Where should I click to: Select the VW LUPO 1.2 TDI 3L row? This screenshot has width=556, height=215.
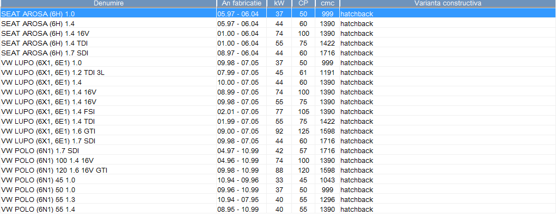(278, 73)
